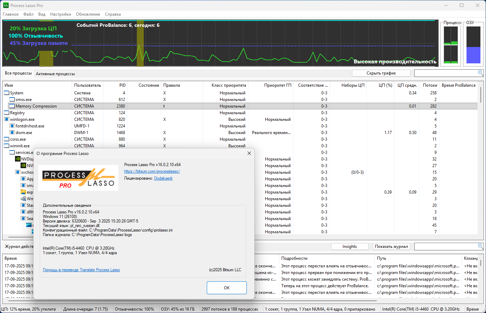The height and width of the screenshot is (313, 486).
Task: Sort by the Класс приоритета column header
Action: [225, 85]
